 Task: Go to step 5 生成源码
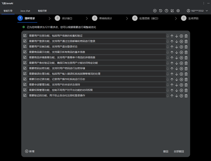(x=190, y=18)
